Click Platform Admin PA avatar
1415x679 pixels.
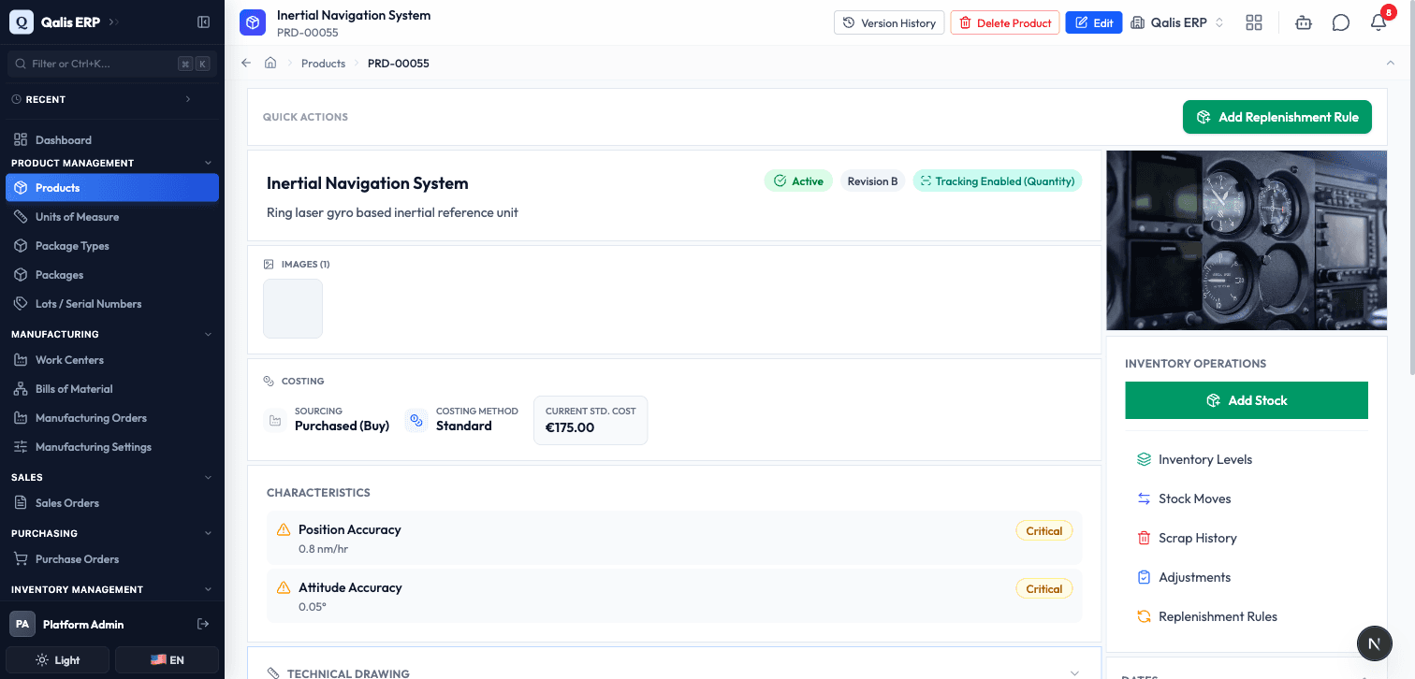[x=22, y=624]
